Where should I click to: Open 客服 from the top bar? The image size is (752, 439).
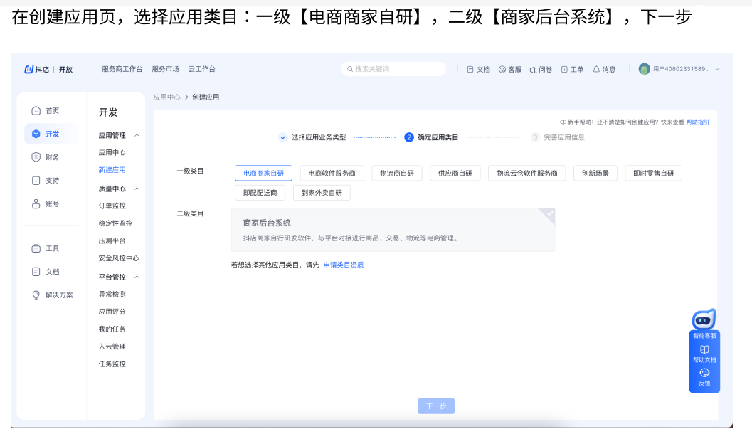point(510,70)
